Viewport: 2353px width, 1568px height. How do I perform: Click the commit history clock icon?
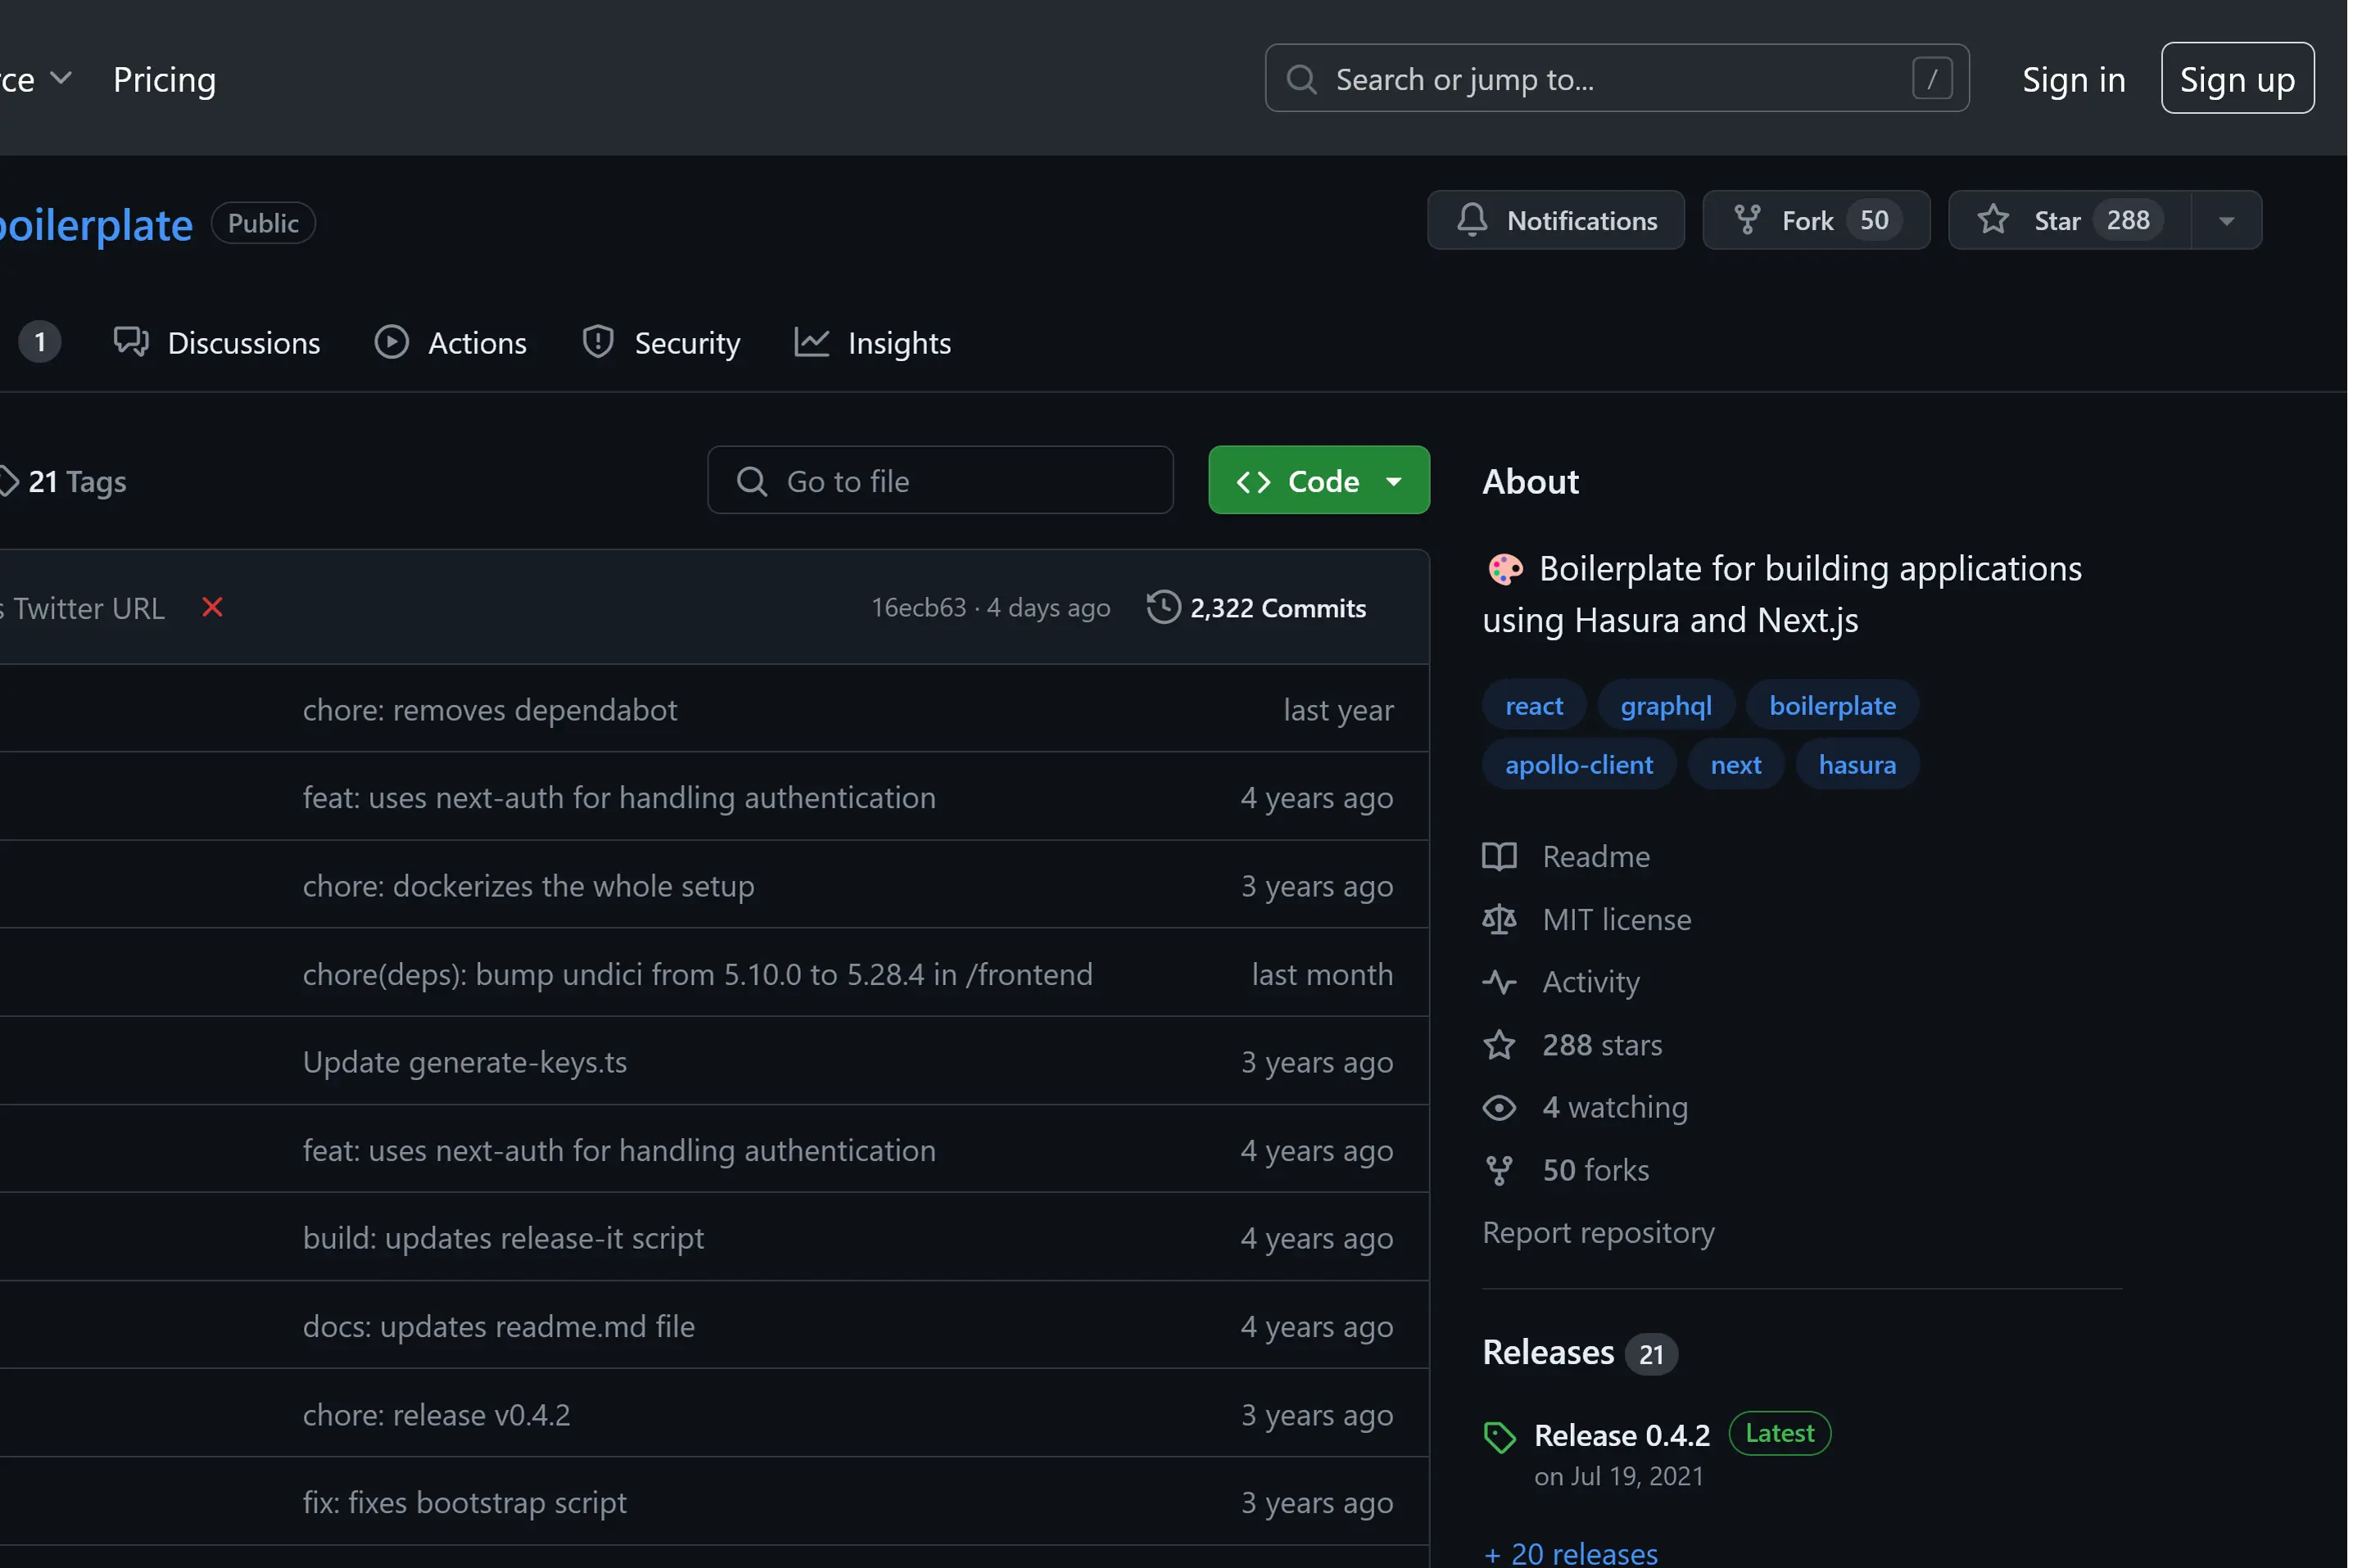point(1163,607)
